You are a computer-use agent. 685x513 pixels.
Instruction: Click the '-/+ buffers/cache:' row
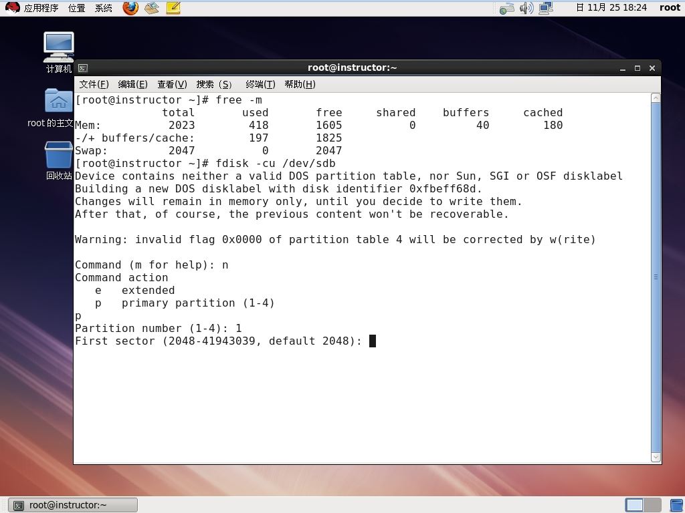tap(209, 138)
